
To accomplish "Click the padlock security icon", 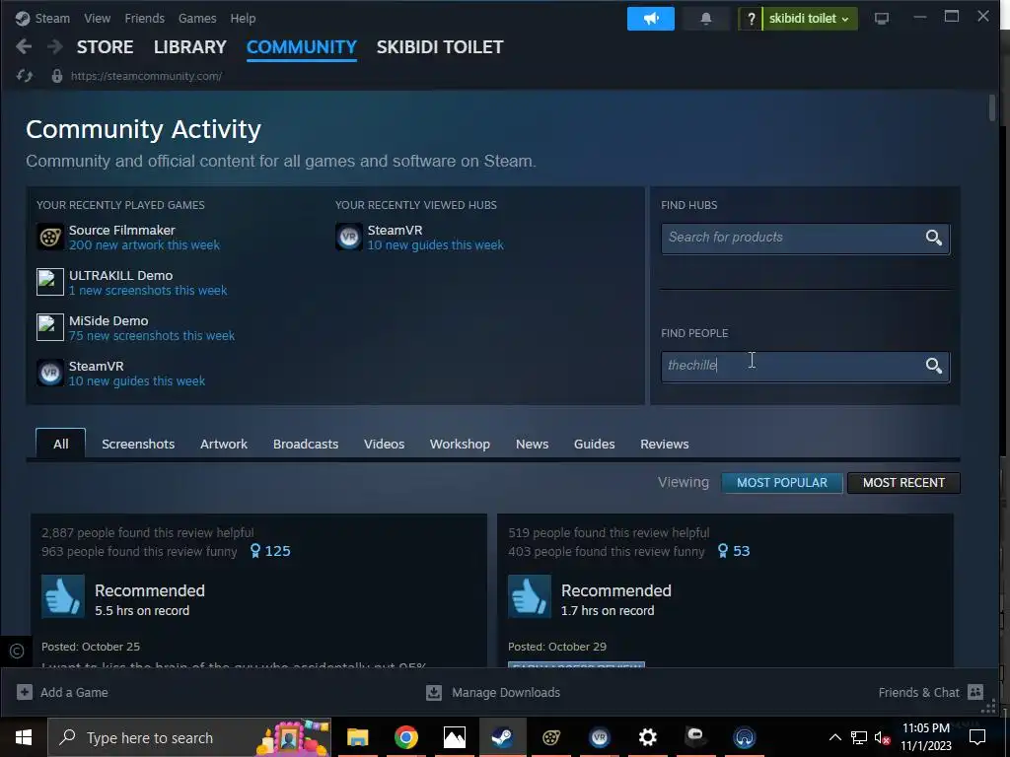I will [x=56, y=76].
